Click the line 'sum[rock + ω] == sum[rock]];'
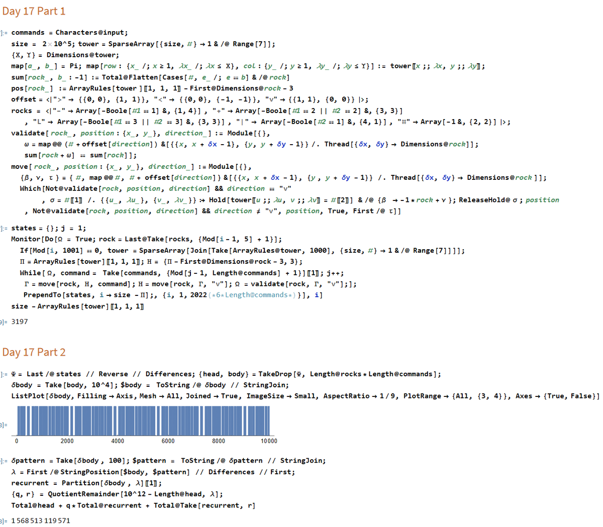This screenshot has width=603, height=527. (x=80, y=155)
